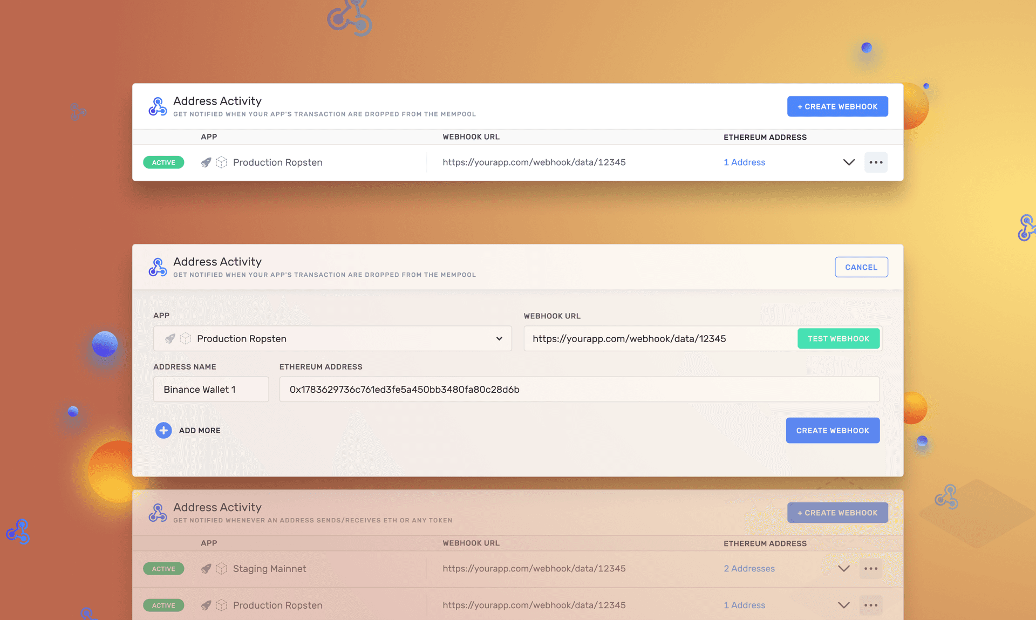This screenshot has height=620, width=1036.
Task: Expand the Staging Mainnet row details
Action: [843, 568]
